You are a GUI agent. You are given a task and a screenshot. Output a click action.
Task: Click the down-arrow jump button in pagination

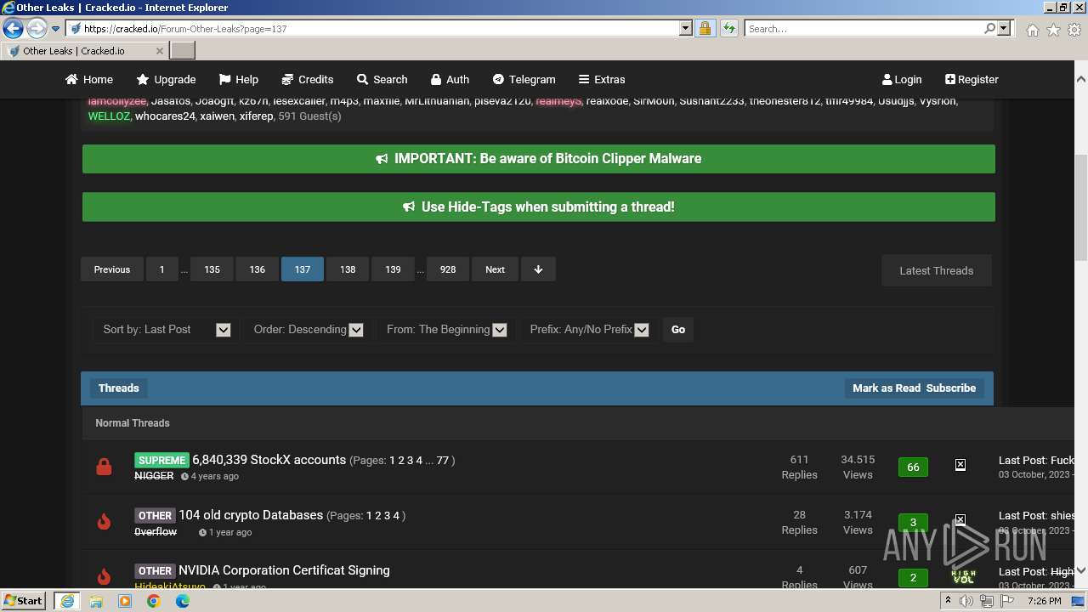[x=538, y=269]
